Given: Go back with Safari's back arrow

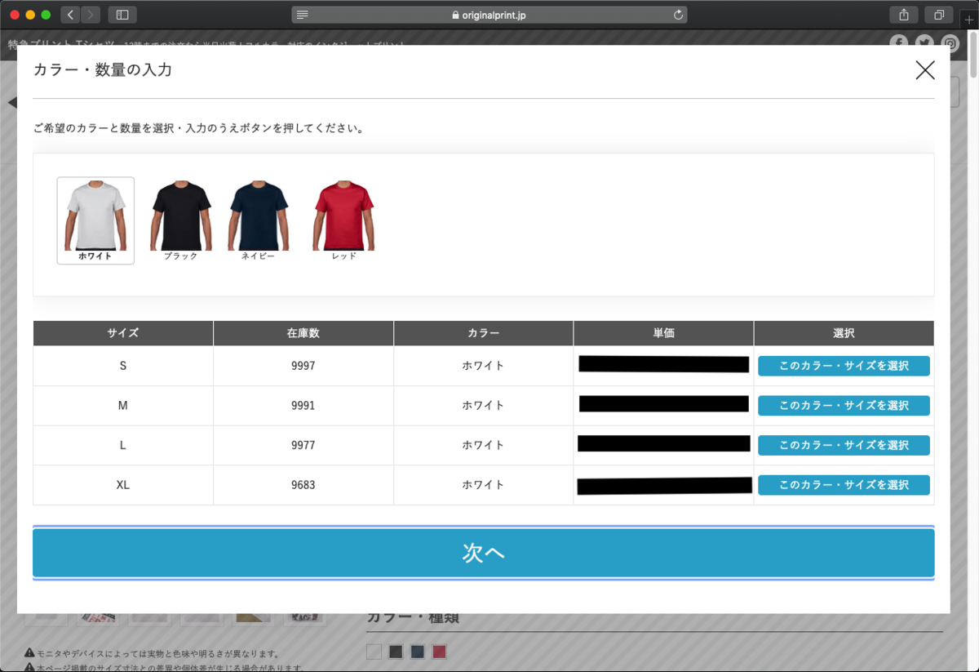Looking at the screenshot, I should point(71,15).
